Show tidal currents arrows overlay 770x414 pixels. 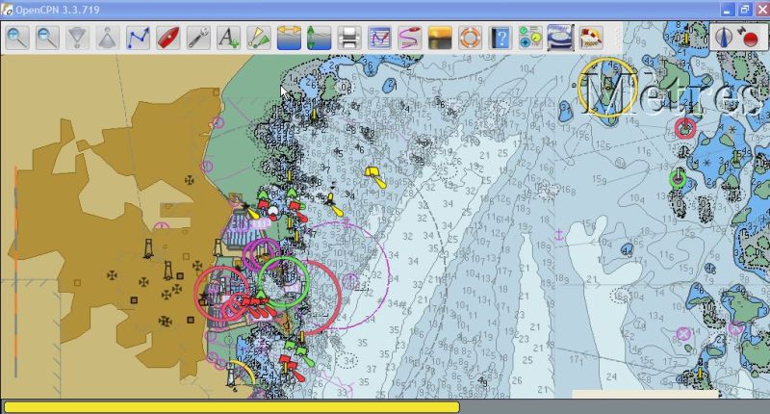point(288,39)
